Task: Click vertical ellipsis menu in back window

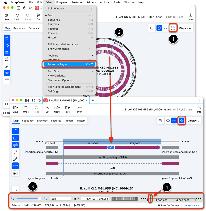Action: tap(191, 8)
